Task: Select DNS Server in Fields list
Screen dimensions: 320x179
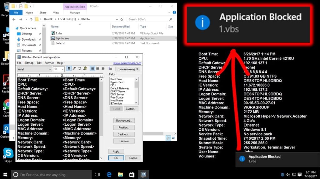Action: point(117,94)
